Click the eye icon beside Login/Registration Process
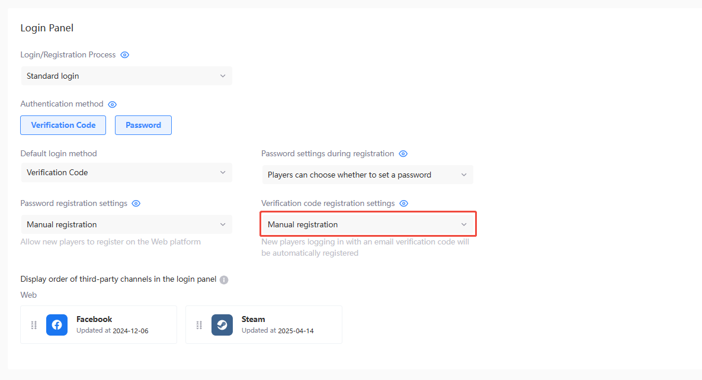This screenshot has width=702, height=380. click(124, 54)
